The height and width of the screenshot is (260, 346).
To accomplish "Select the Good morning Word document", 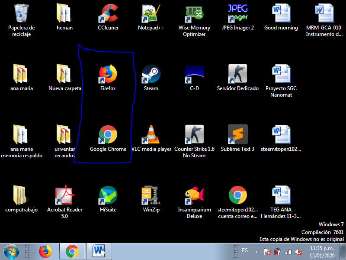I will (x=281, y=14).
